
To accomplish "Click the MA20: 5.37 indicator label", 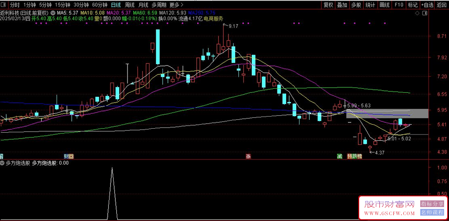I will click(119, 13).
